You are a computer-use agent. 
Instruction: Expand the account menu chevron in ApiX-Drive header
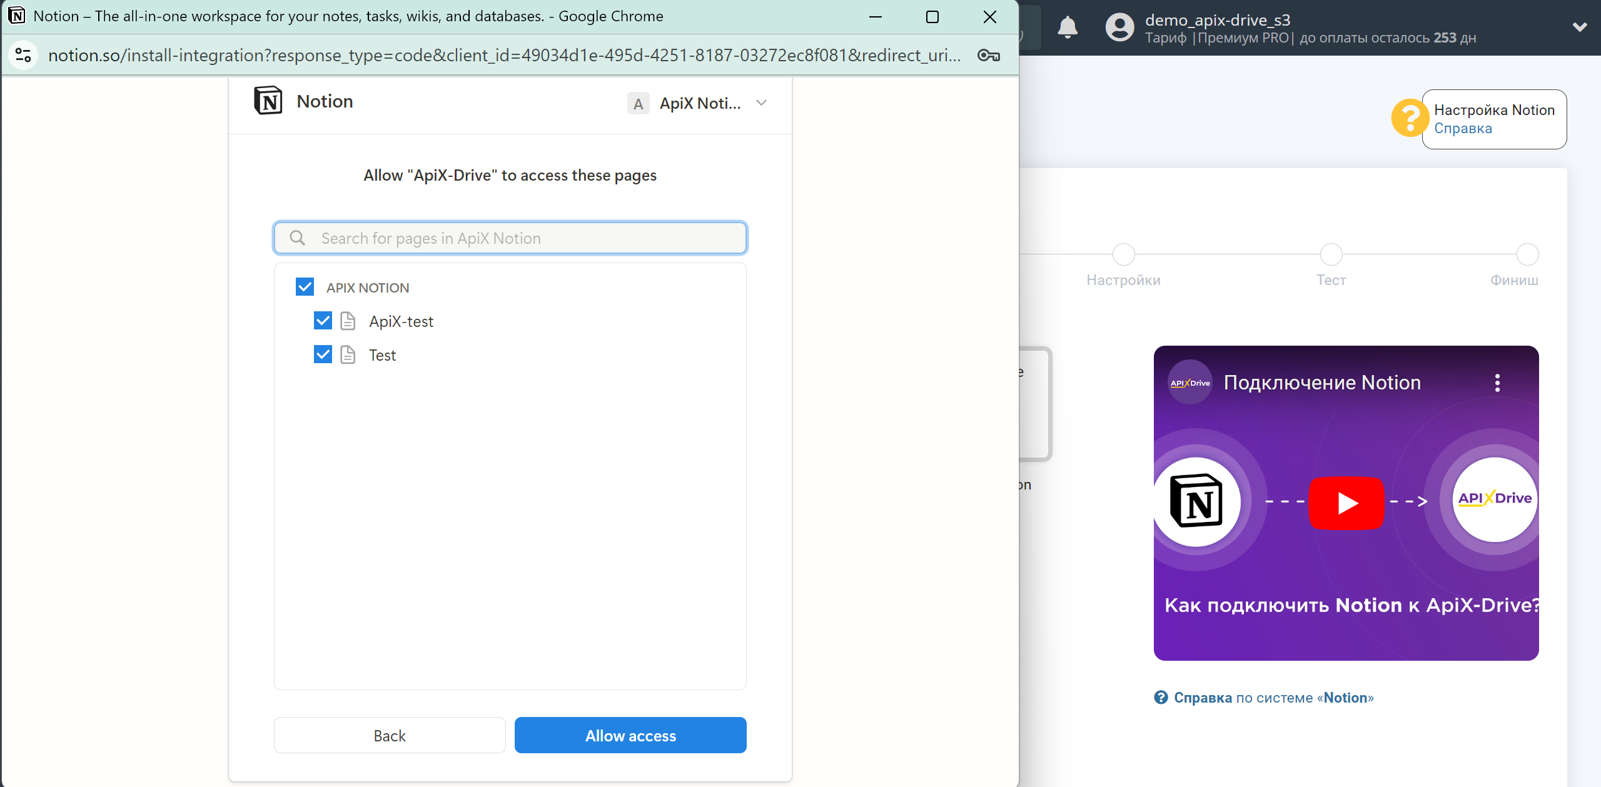(1580, 28)
